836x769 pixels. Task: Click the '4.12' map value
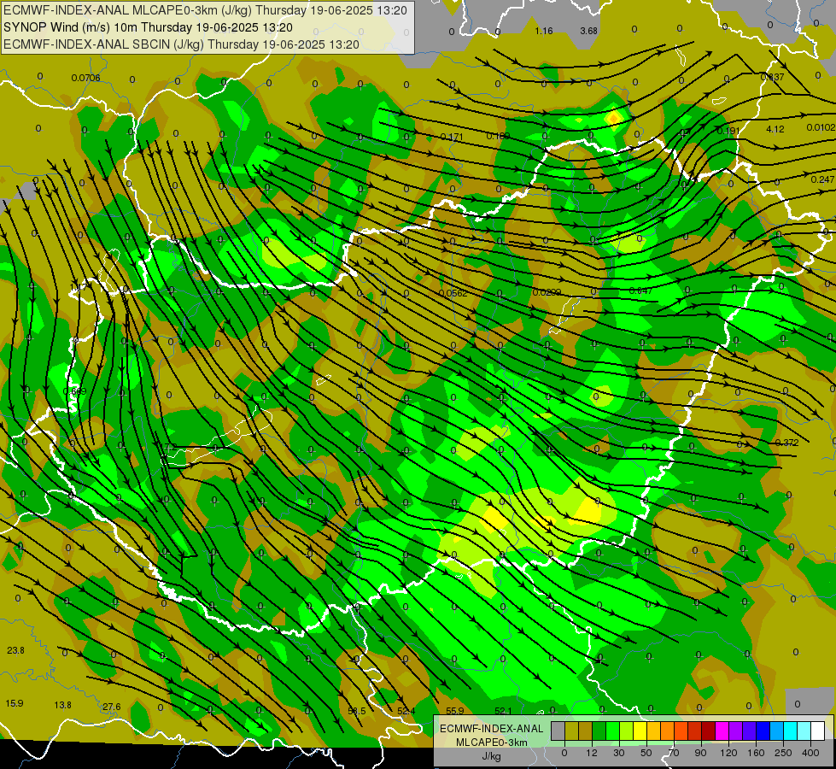coord(775,129)
